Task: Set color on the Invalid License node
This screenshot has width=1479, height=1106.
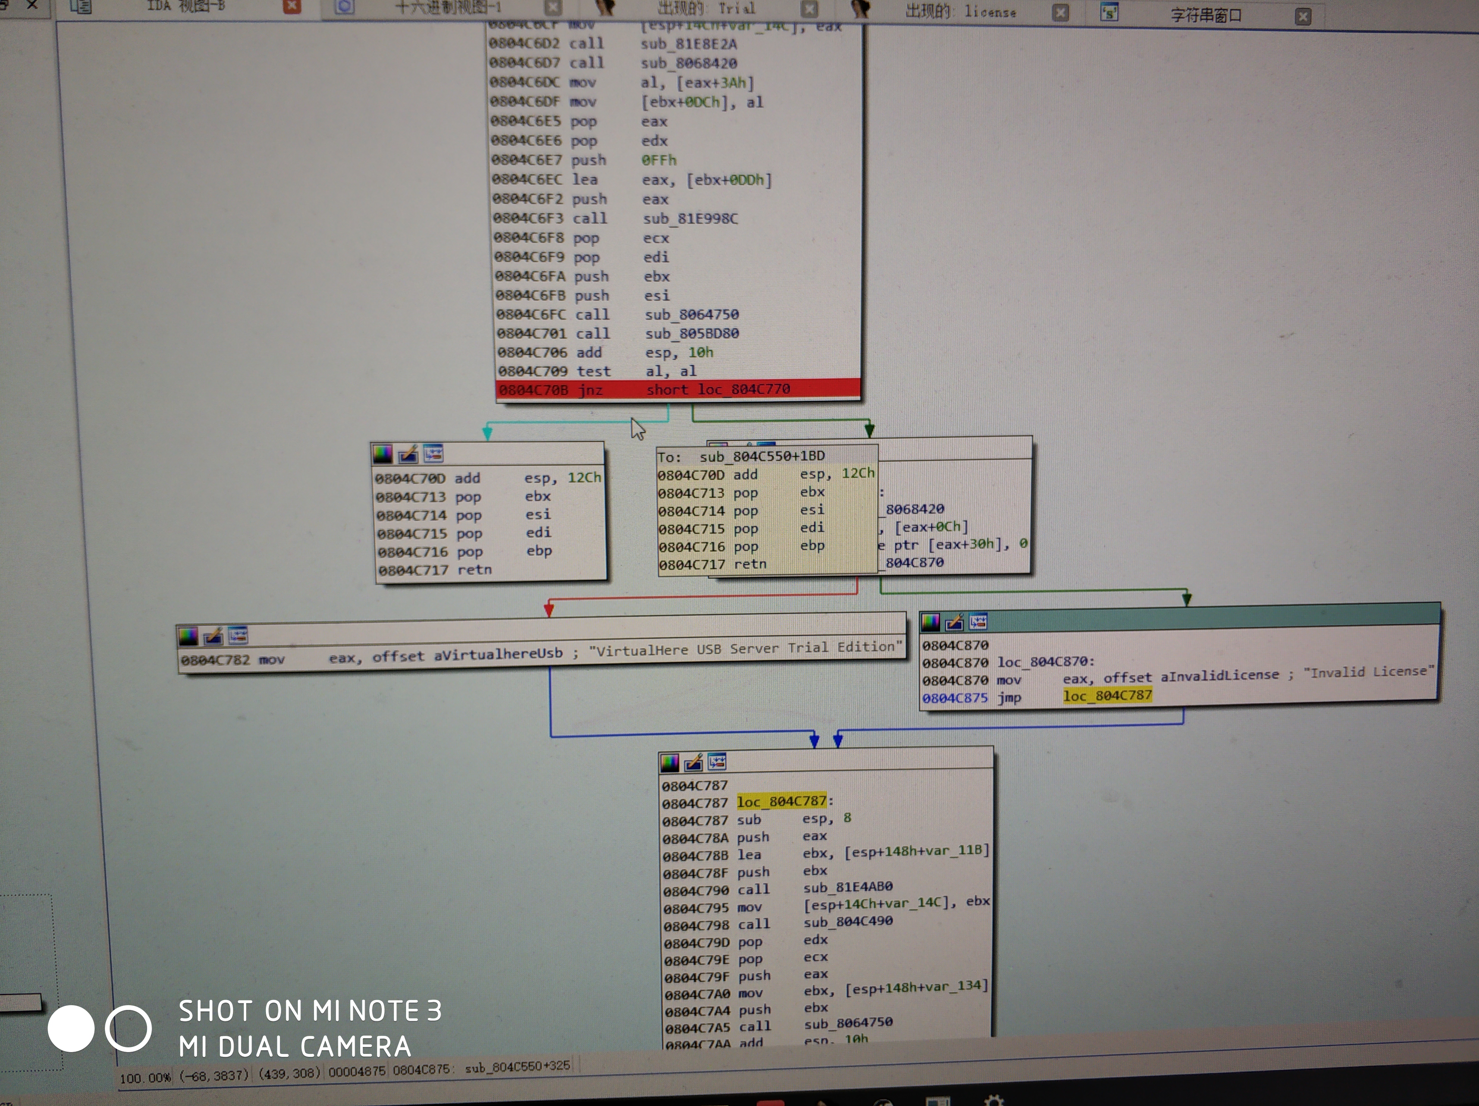Action: tap(931, 623)
